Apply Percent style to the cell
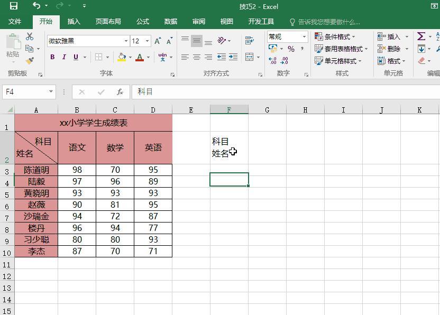The width and height of the screenshot is (440, 315). [x=290, y=49]
